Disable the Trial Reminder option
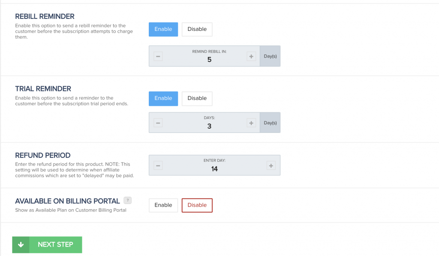 (x=197, y=98)
